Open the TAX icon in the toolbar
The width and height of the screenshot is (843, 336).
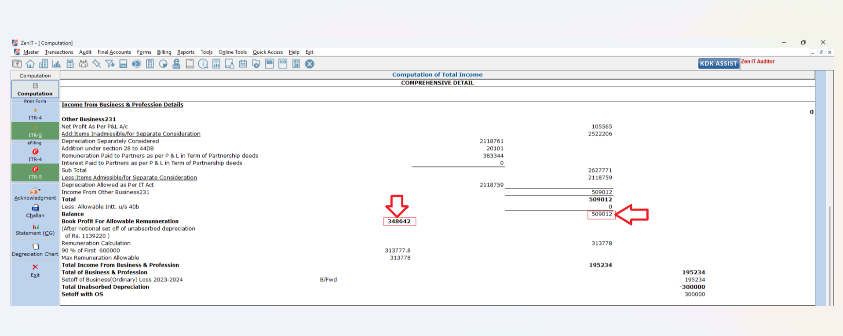(123, 64)
